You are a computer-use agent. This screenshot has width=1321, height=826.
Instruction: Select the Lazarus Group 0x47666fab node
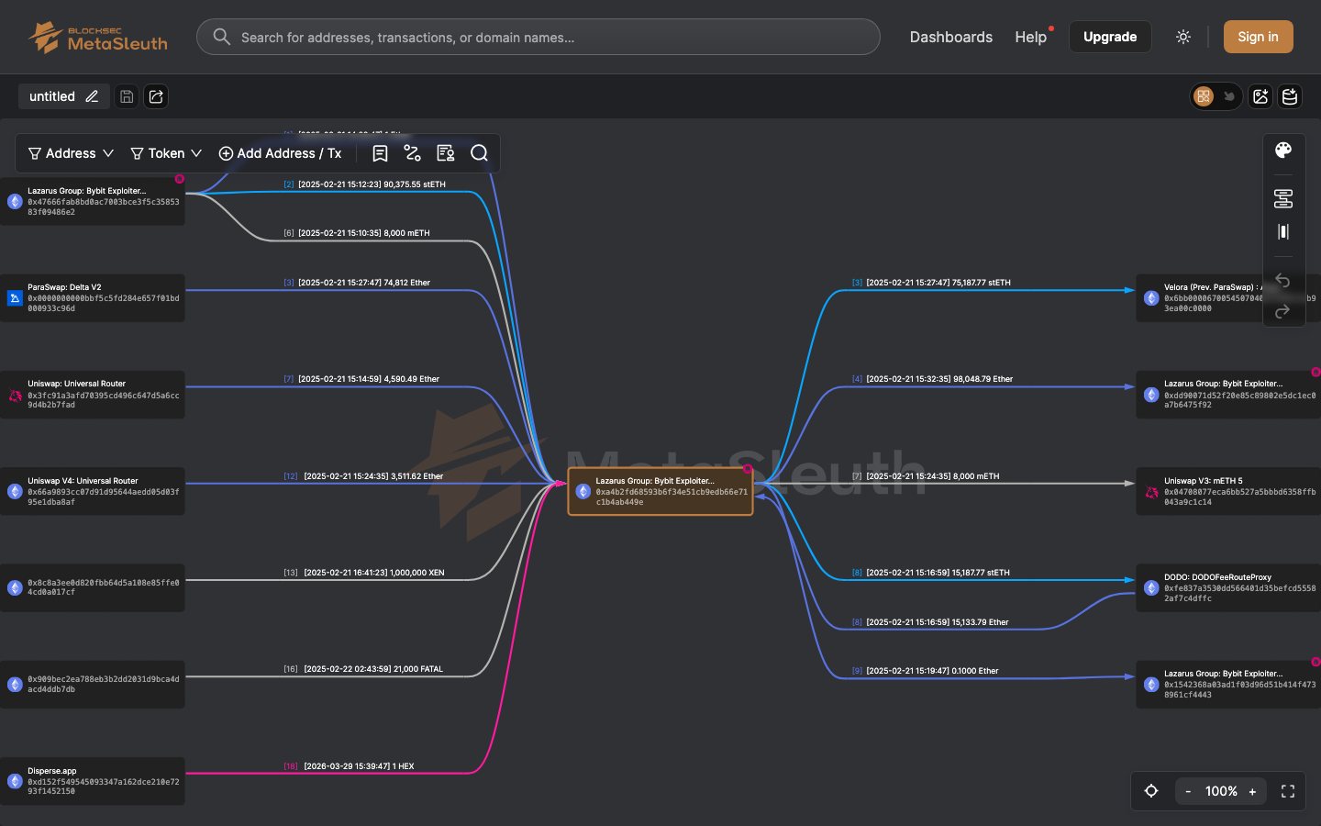(x=93, y=201)
